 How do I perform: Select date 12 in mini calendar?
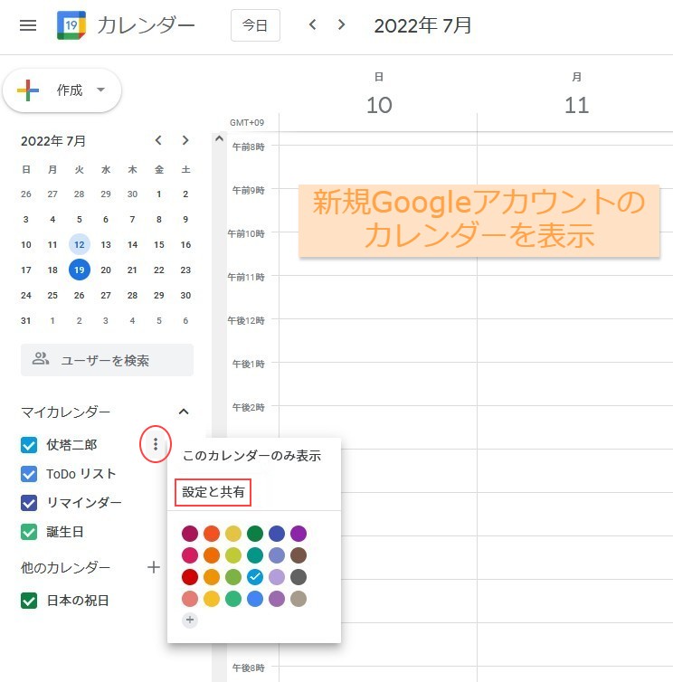point(80,244)
